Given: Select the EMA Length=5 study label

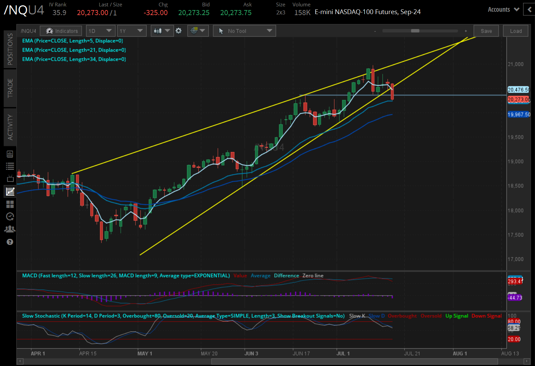Looking at the screenshot, I should point(73,41).
